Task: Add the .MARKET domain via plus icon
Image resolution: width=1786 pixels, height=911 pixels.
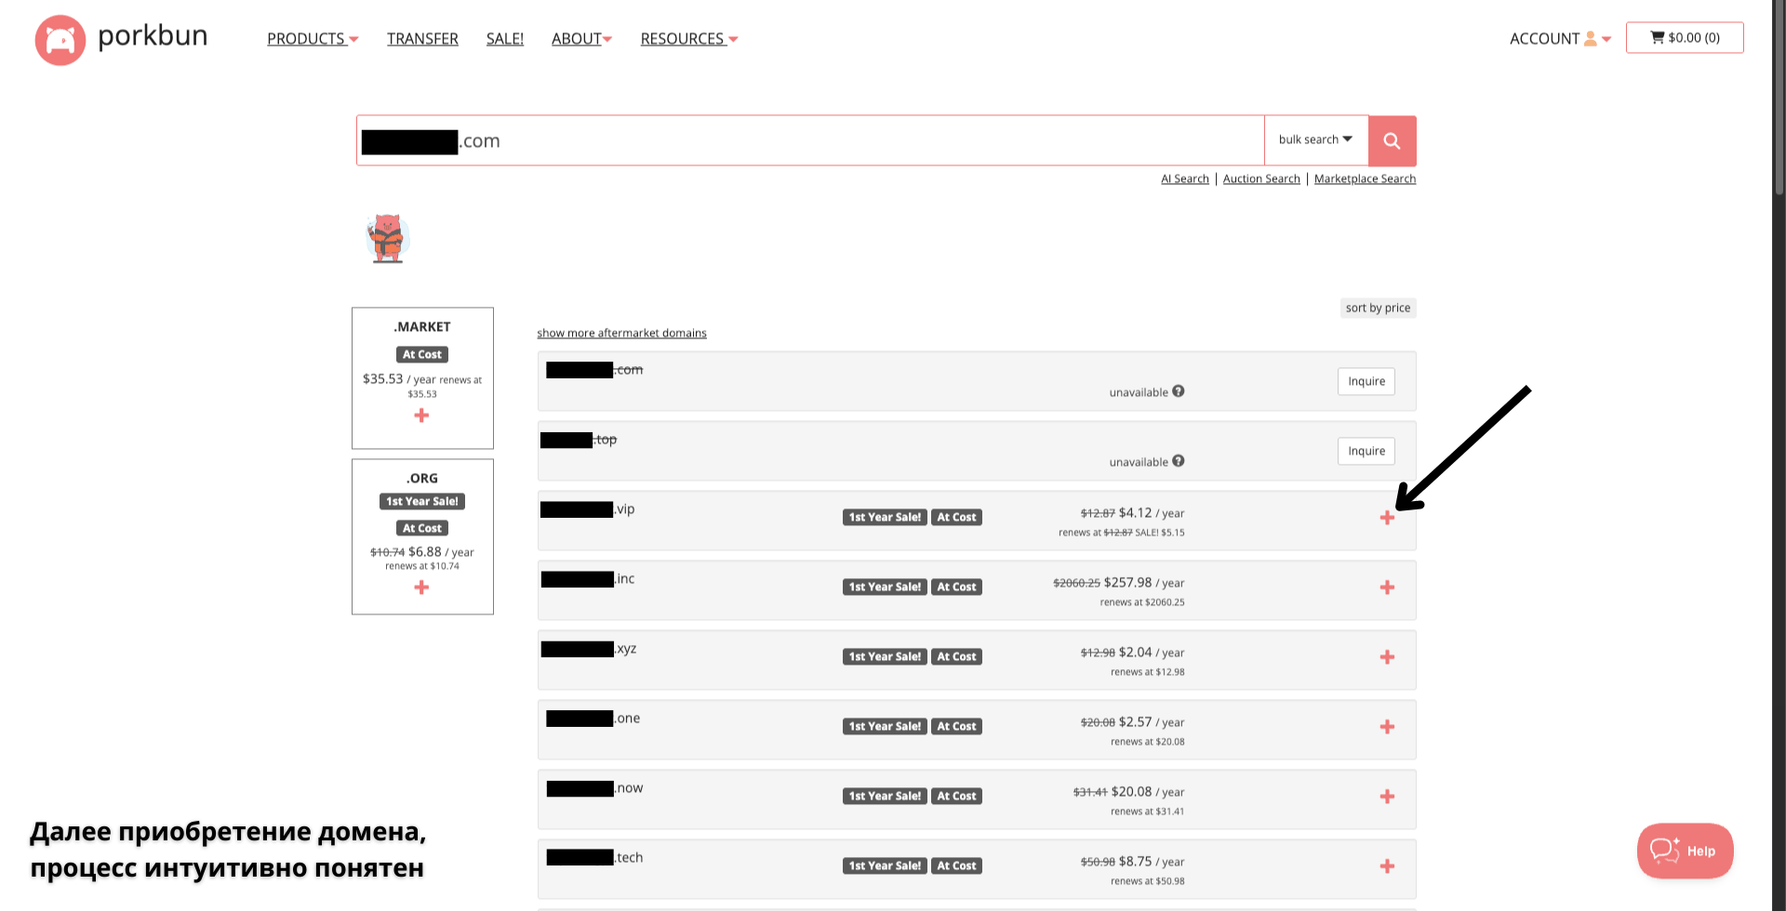Action: pos(421,416)
